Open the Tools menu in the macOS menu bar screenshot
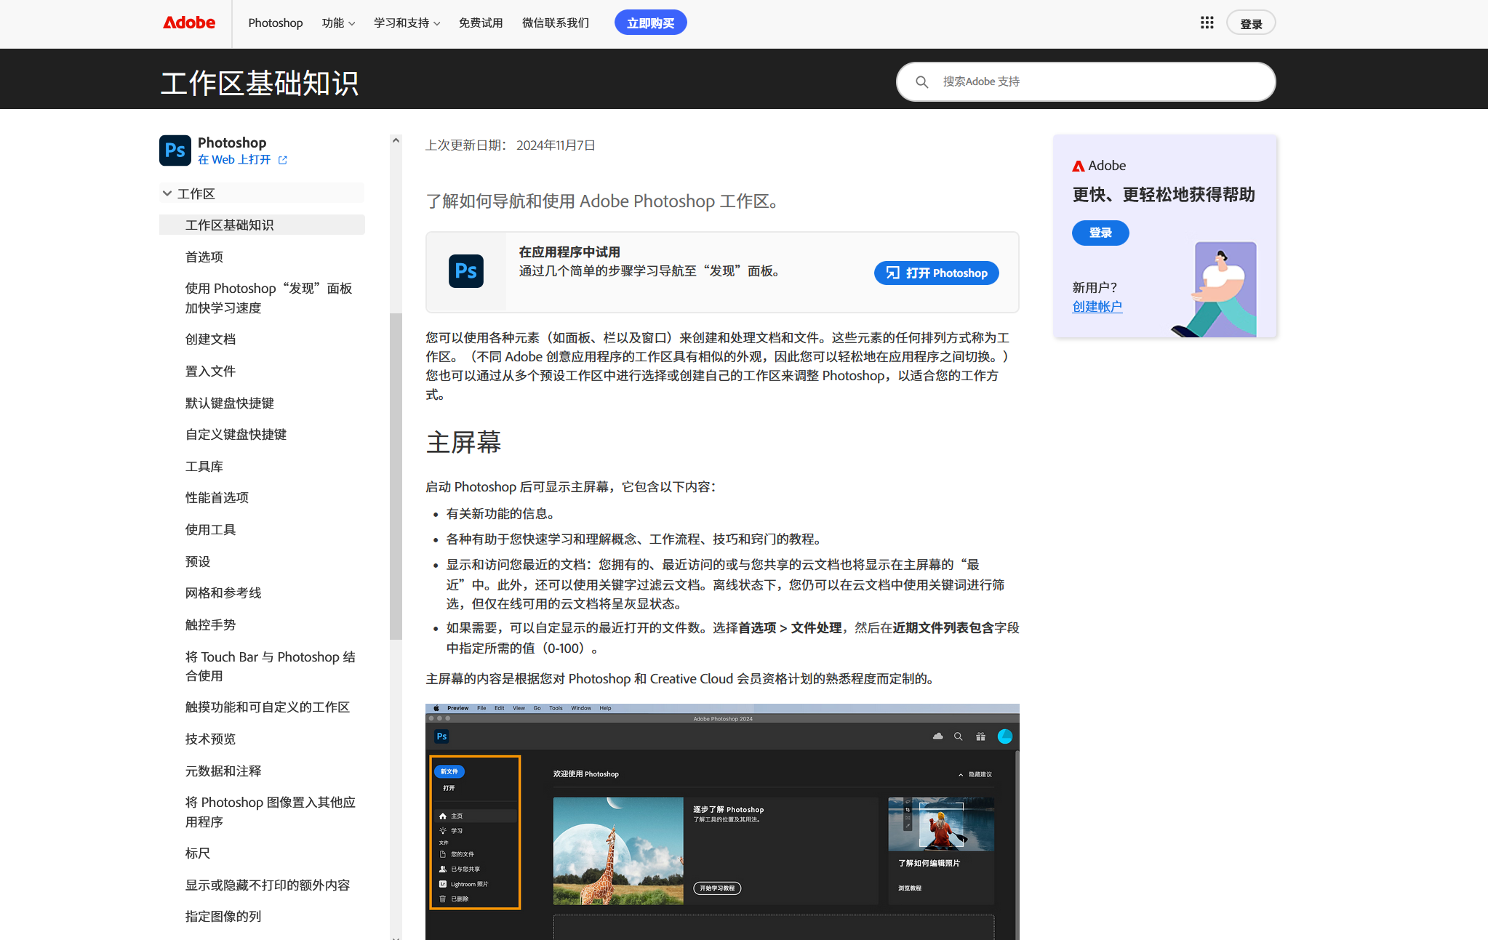The image size is (1488, 940). [x=555, y=707]
